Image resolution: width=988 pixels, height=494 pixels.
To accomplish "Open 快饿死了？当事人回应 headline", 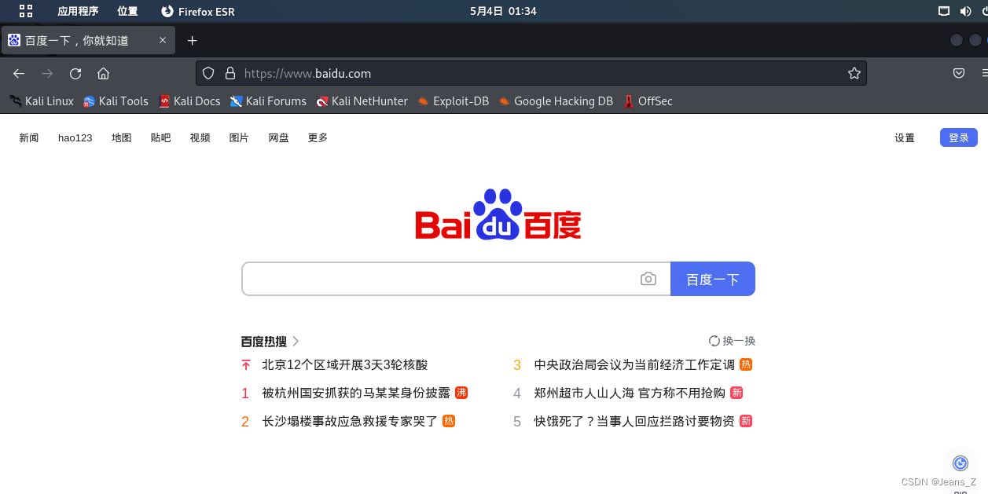I will point(634,421).
